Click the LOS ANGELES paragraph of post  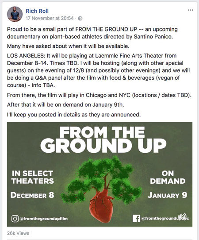click(98, 70)
